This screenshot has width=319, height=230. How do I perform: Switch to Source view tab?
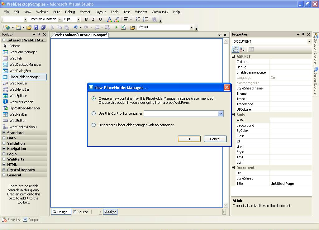(x=81, y=212)
